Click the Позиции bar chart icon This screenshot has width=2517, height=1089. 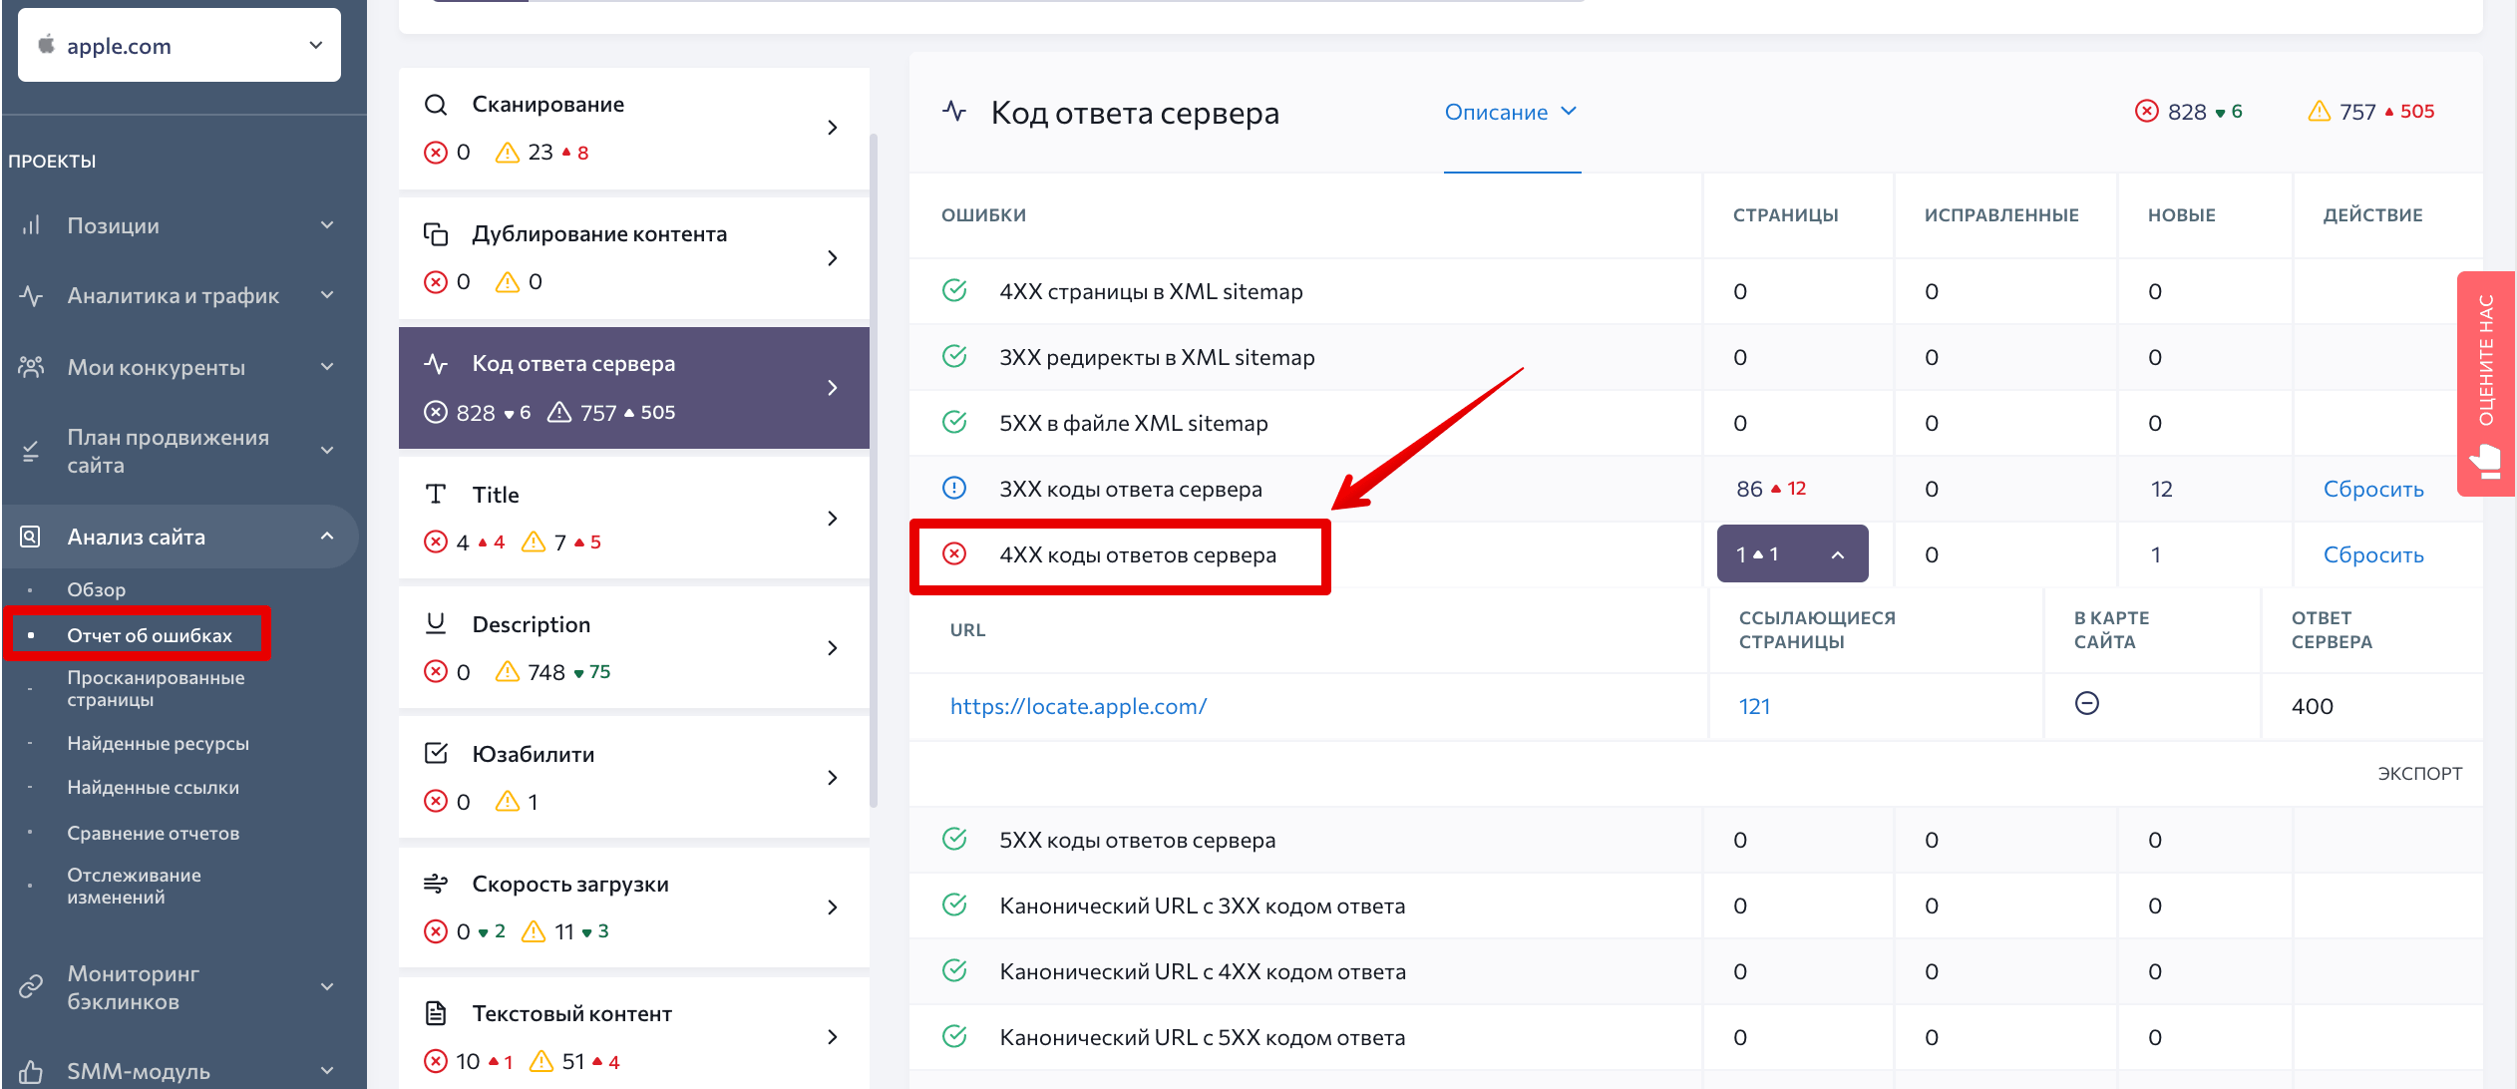tap(31, 225)
